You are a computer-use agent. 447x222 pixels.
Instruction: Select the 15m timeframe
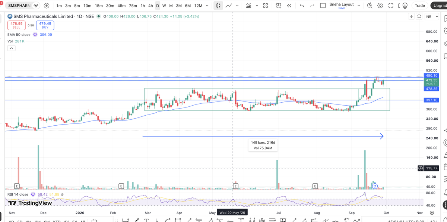click(x=99, y=6)
